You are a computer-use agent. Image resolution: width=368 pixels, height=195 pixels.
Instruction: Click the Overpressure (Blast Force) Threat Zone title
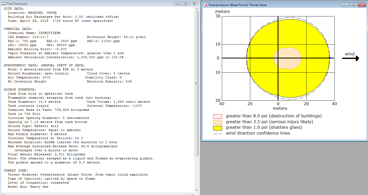238,5
